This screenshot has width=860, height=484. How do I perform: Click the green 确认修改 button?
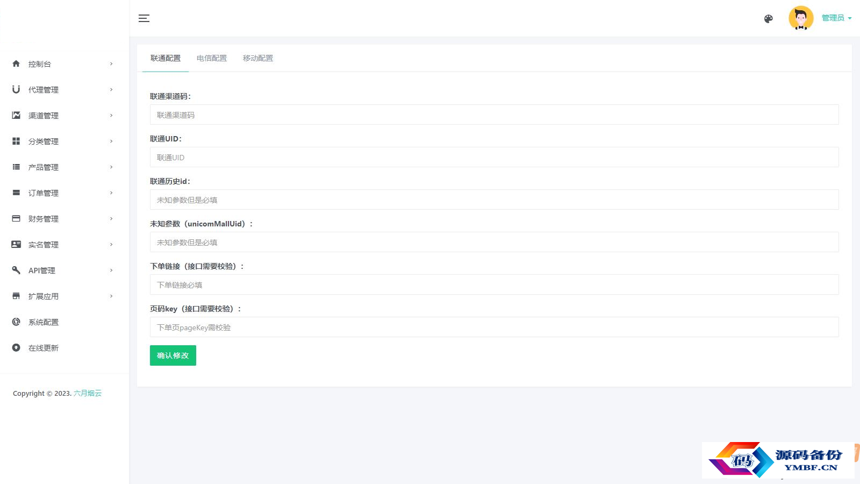[173, 355]
